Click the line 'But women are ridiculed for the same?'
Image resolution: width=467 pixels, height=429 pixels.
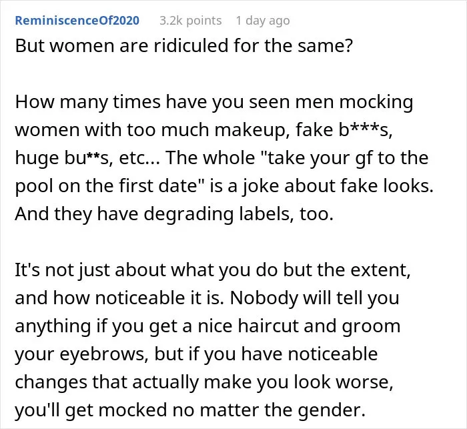pos(183,46)
